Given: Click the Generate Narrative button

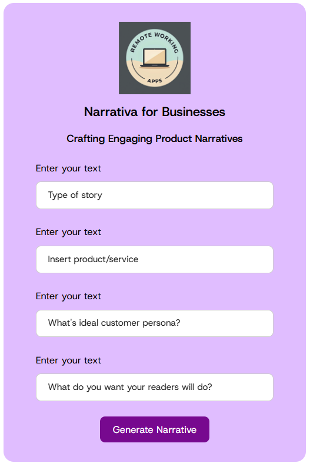Looking at the screenshot, I should (x=155, y=429).
